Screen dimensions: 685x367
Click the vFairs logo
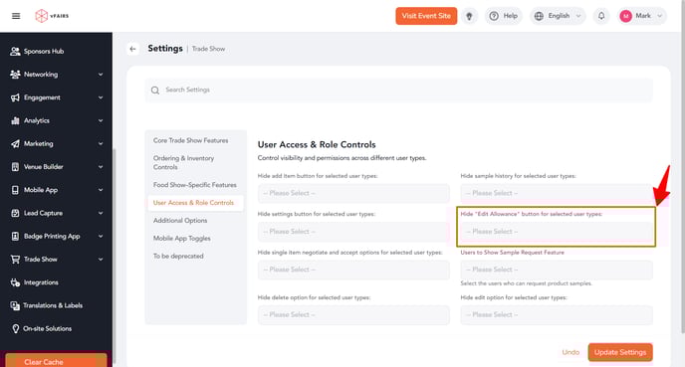pos(52,16)
